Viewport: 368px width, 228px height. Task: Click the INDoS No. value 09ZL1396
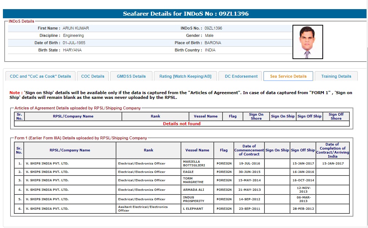213,28
